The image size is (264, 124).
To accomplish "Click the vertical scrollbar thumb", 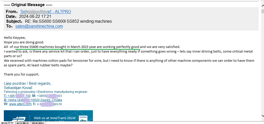I will (x=262, y=11).
